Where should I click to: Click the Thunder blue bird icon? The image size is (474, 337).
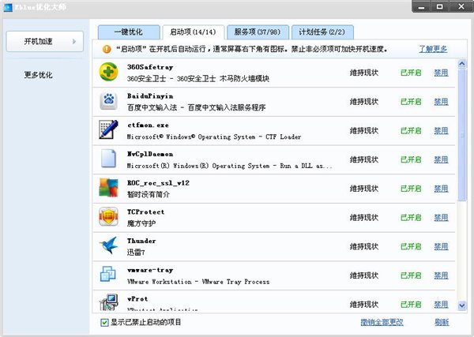click(x=108, y=245)
